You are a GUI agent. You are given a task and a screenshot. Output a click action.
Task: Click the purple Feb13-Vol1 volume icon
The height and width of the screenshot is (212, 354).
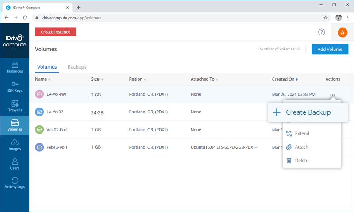coord(39,147)
